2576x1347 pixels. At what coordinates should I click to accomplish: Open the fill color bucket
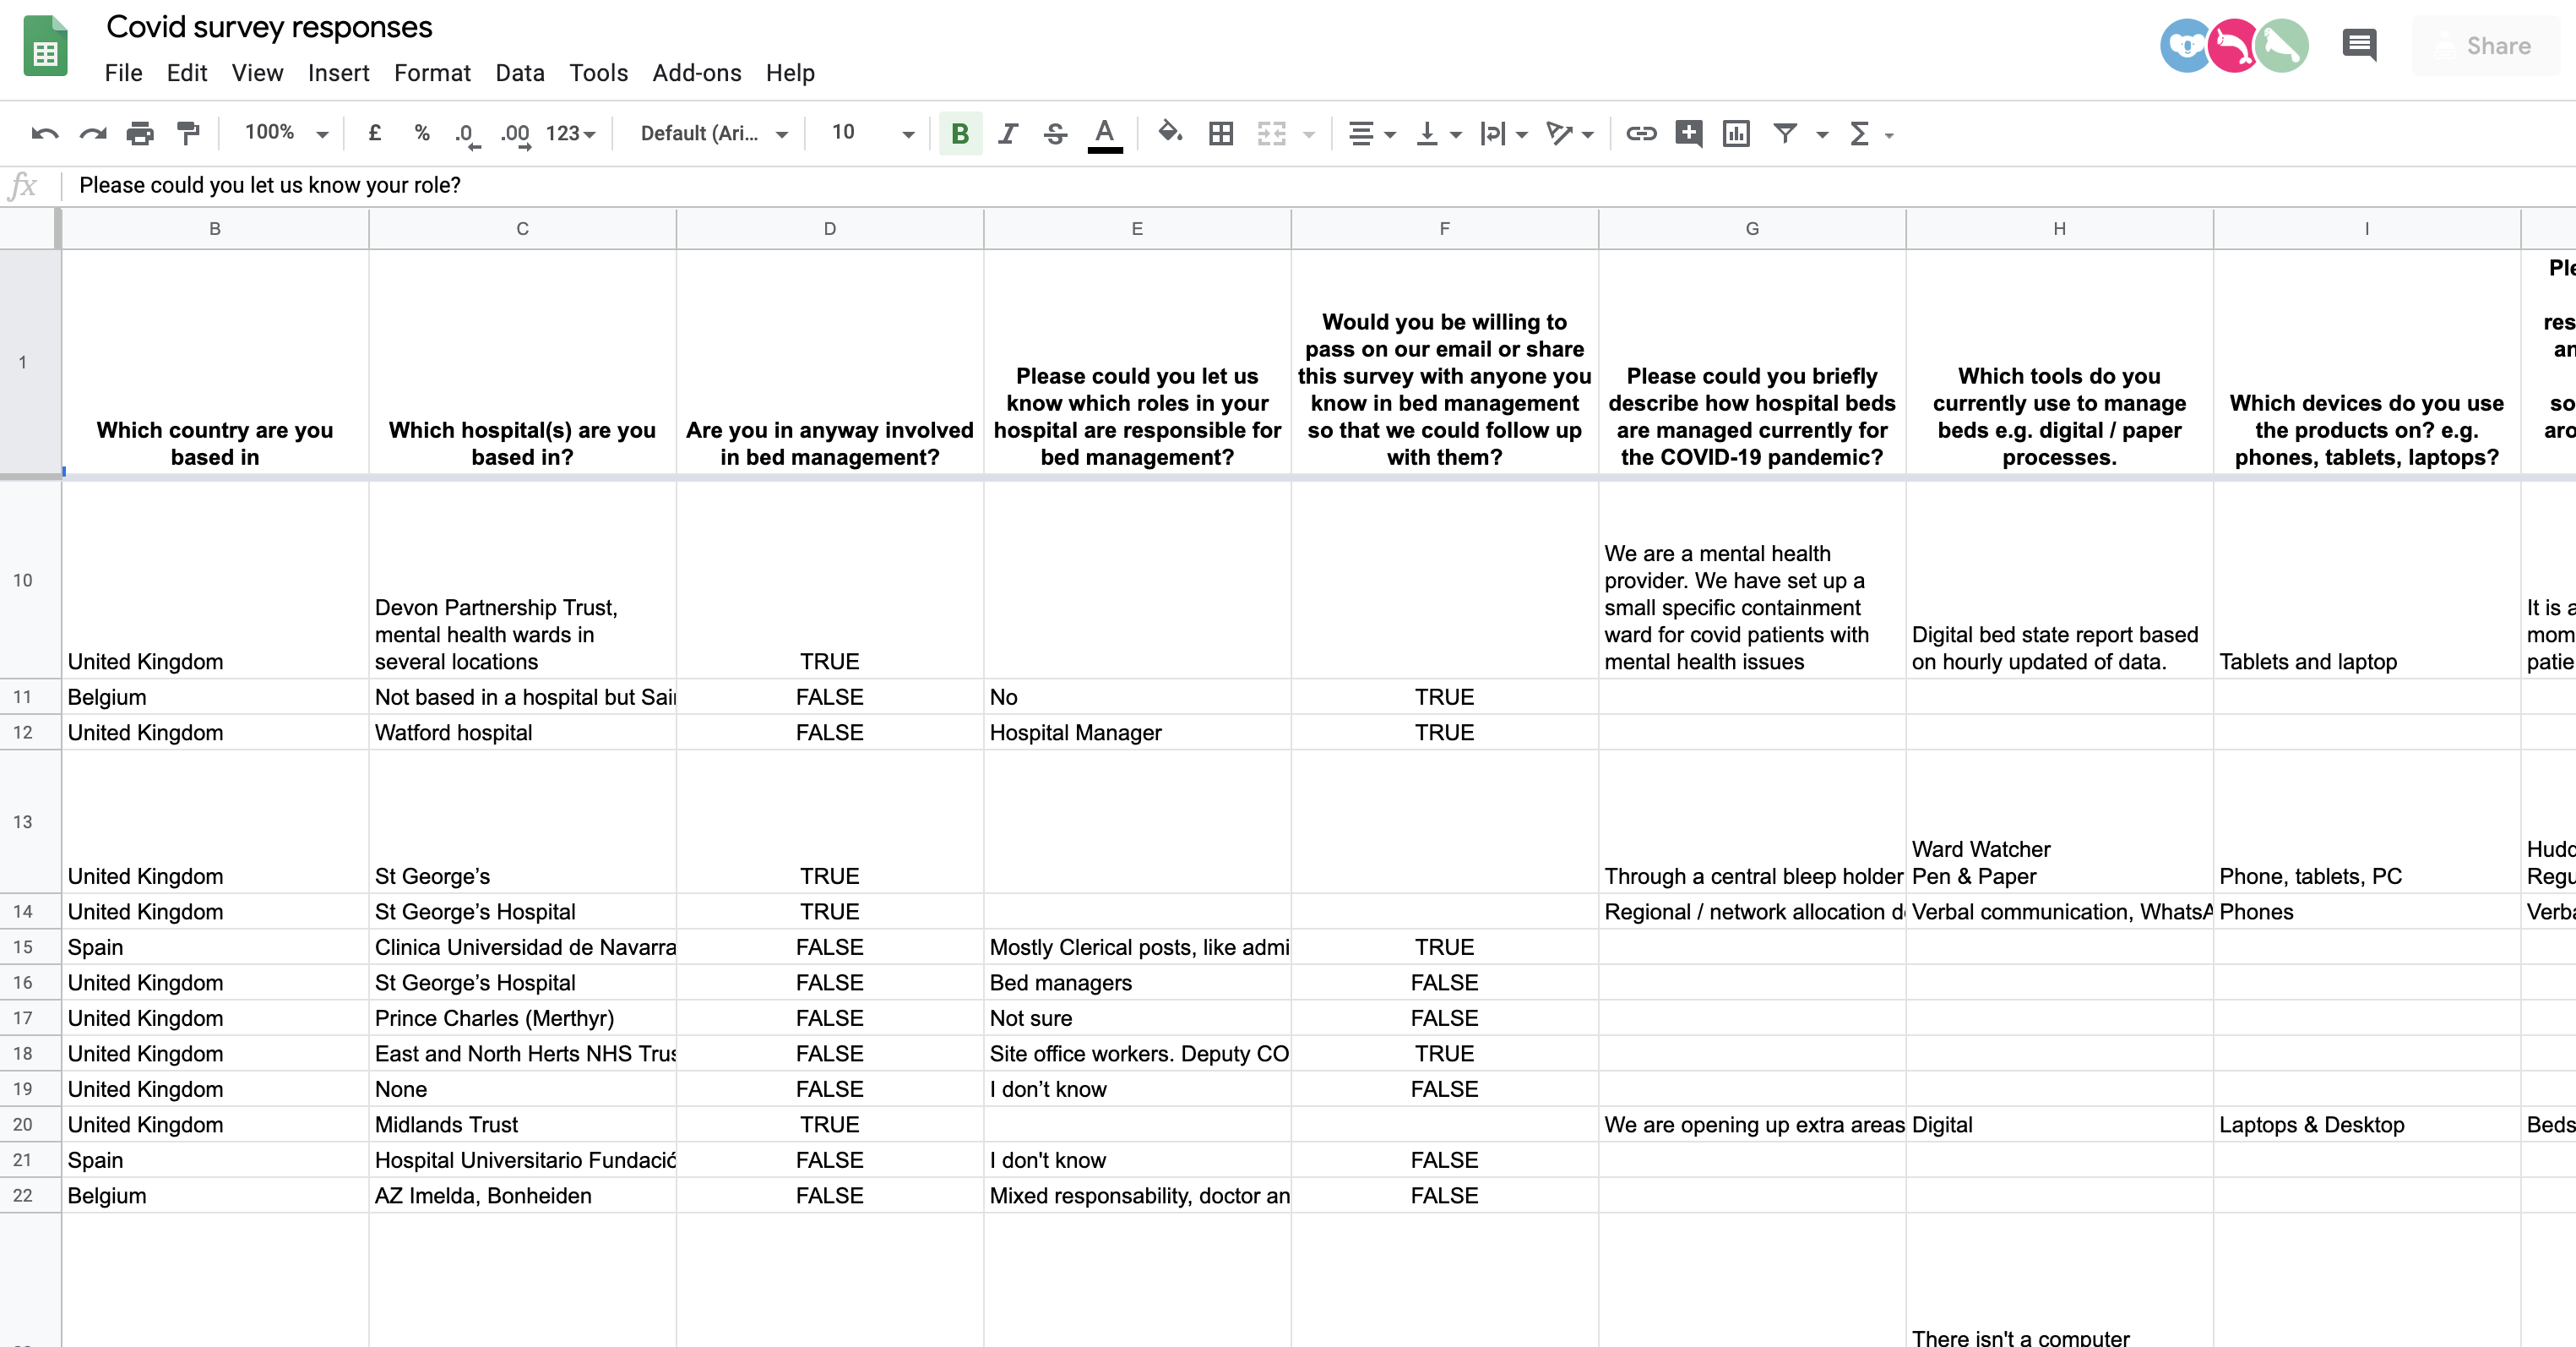pos(1169,134)
